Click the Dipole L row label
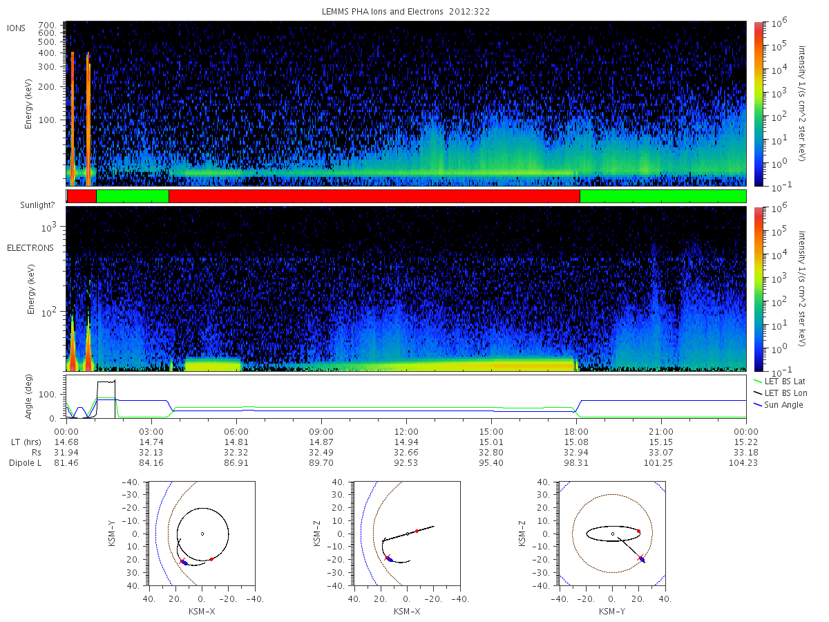Viewport: 829px width, 622px height. pos(25,463)
